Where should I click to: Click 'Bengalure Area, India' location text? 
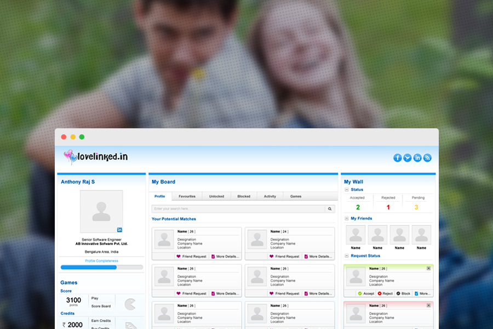(x=101, y=252)
